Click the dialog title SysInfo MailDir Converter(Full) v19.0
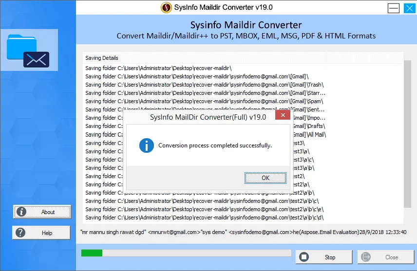The image size is (417, 271). (x=208, y=117)
